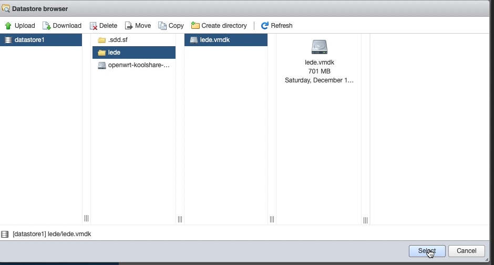Select the openwrt-koolshare disk file
This screenshot has width=494, height=265.
tap(138, 66)
